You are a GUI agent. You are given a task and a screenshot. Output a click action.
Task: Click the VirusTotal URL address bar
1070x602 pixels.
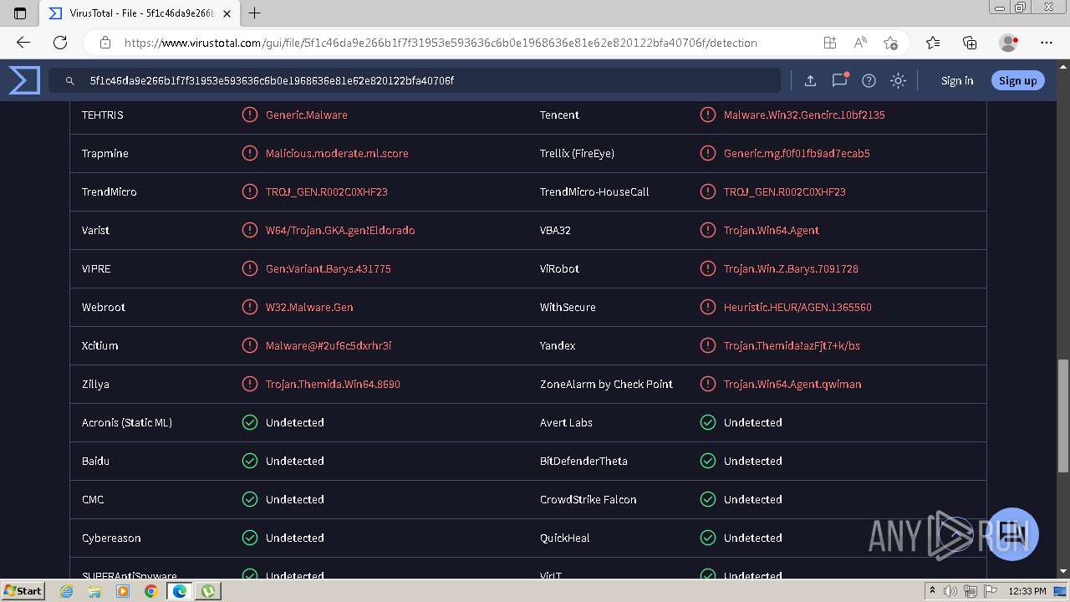(441, 43)
